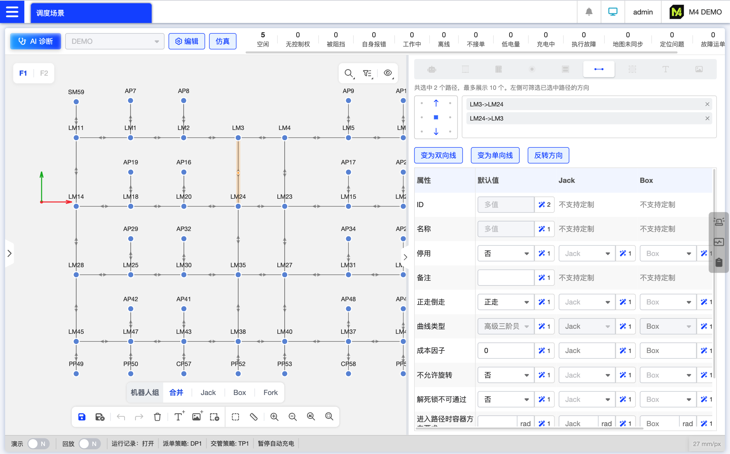Open the 停用 default value dropdown
Screen dimensions: 730x454
pyautogui.click(x=505, y=253)
